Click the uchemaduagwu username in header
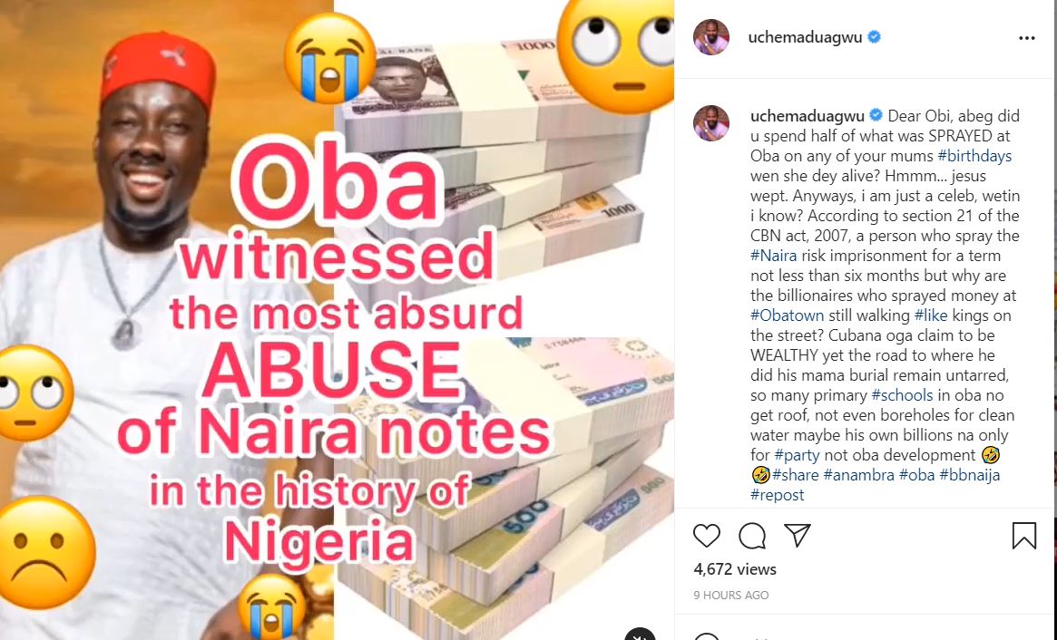 805,37
